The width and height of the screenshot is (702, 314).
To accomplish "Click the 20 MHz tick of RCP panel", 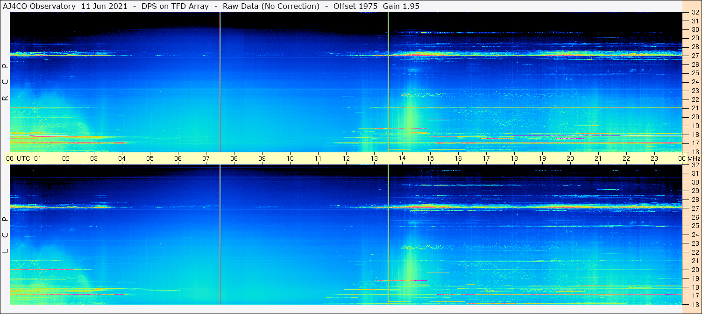I will 695,117.
